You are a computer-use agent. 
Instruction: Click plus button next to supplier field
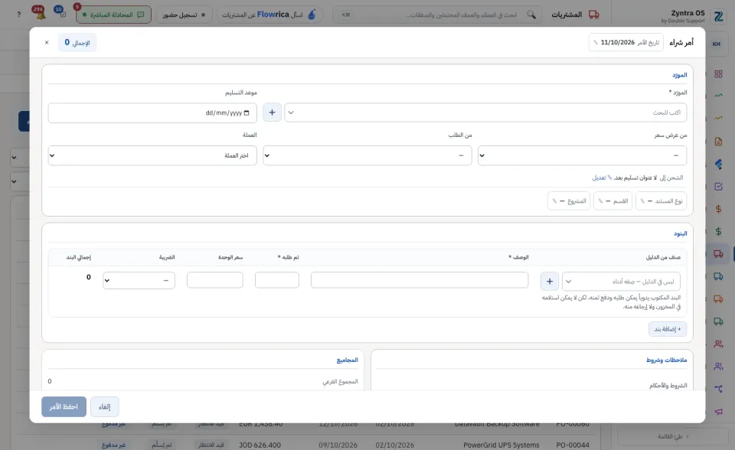tap(272, 112)
